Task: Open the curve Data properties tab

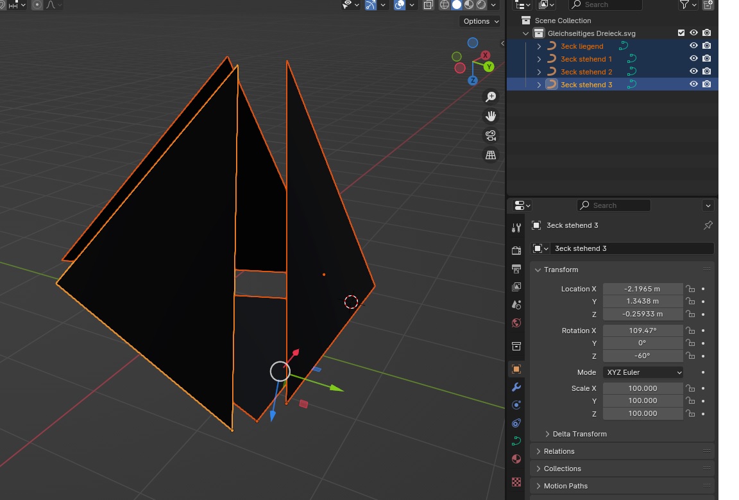Action: [516, 441]
